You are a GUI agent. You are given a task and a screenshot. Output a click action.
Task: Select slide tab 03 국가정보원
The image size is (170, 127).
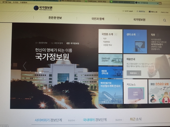[x=73, y=43]
